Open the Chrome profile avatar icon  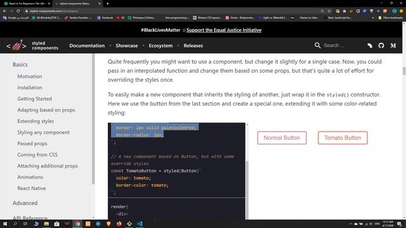click(395, 11)
